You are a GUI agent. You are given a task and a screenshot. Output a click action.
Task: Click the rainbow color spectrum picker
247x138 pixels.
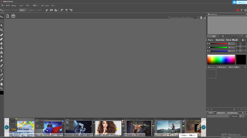pyautogui.click(x=221, y=60)
